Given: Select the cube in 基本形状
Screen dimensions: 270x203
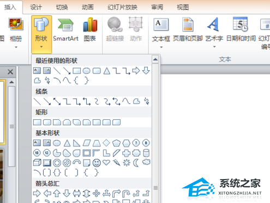Looking at the screenshot, I should click(37, 163).
